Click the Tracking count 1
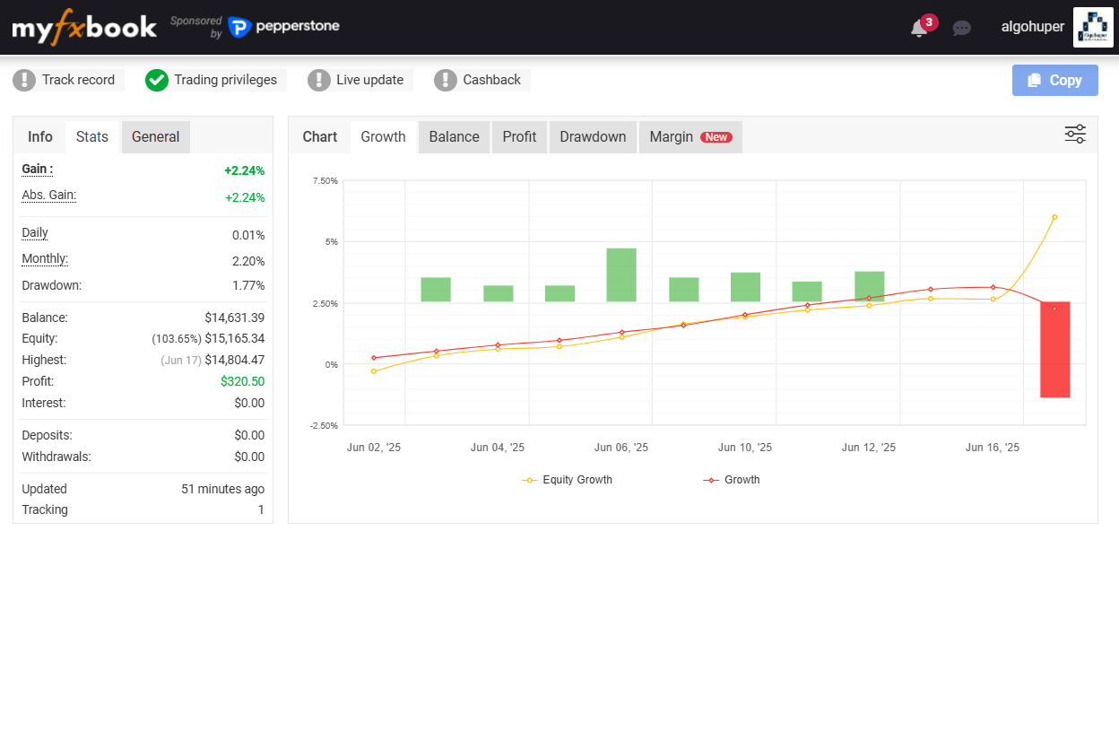Viewport: 1119px width, 740px height. (261, 510)
